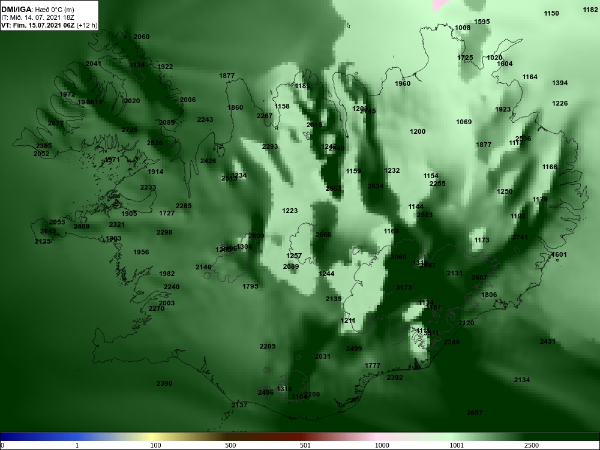Click value 2826
Image resolution: width=600 pixels, height=450 pixels.
155,143
